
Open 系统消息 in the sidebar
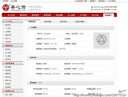pos(8,42)
